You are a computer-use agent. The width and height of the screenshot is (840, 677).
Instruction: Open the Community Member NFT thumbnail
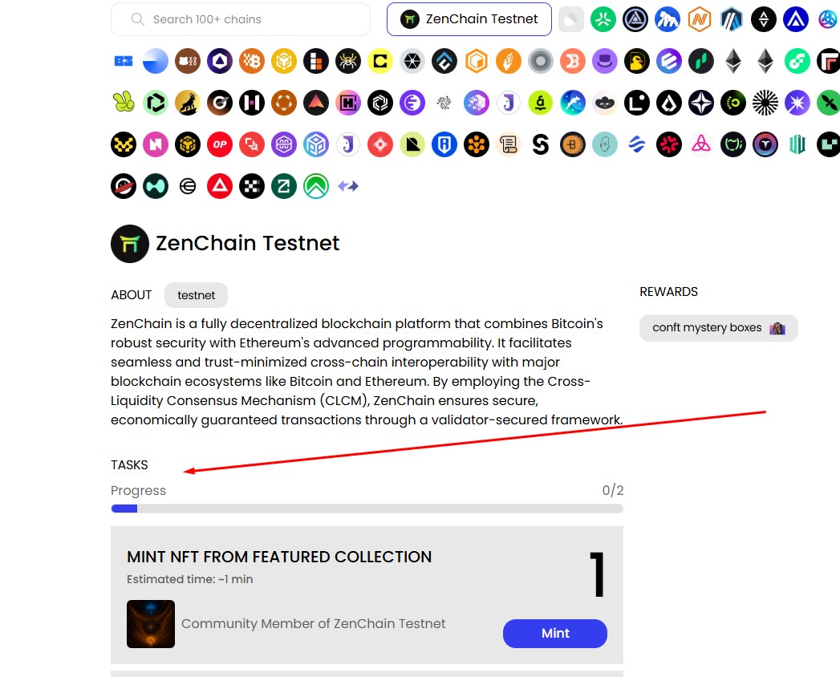point(151,624)
